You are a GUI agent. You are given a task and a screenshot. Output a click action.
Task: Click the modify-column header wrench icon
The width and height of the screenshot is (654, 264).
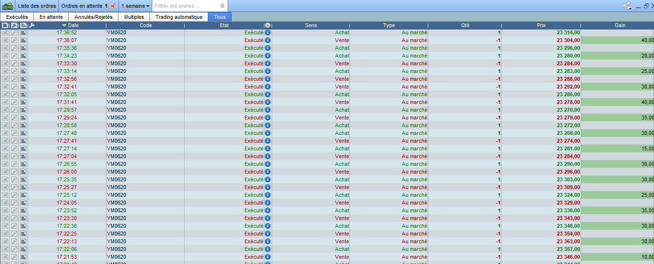tap(15, 25)
